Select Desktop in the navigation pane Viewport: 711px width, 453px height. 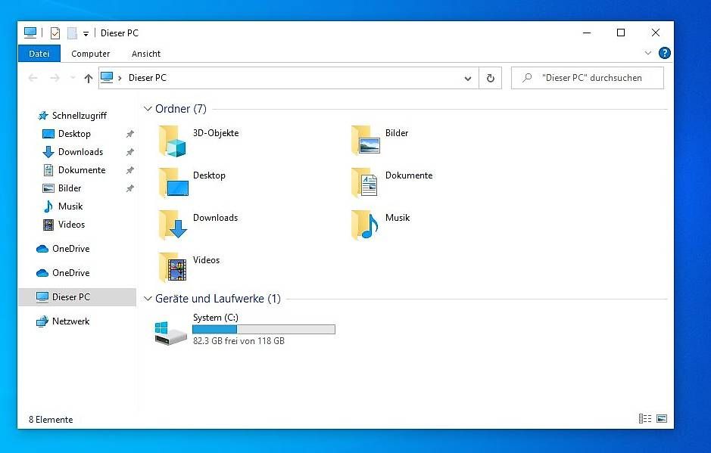pos(77,134)
